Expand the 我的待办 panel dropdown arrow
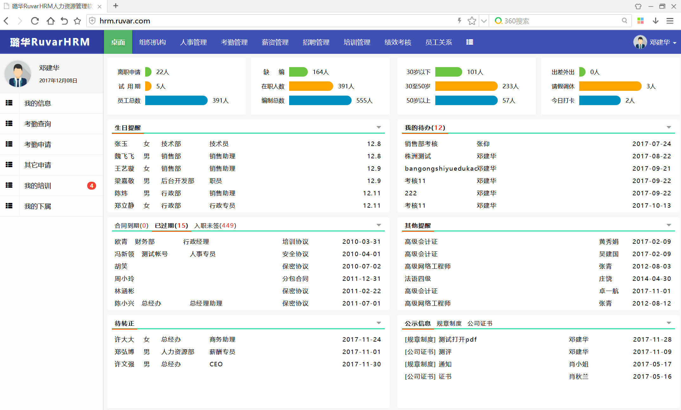The height and width of the screenshot is (410, 681). [669, 127]
